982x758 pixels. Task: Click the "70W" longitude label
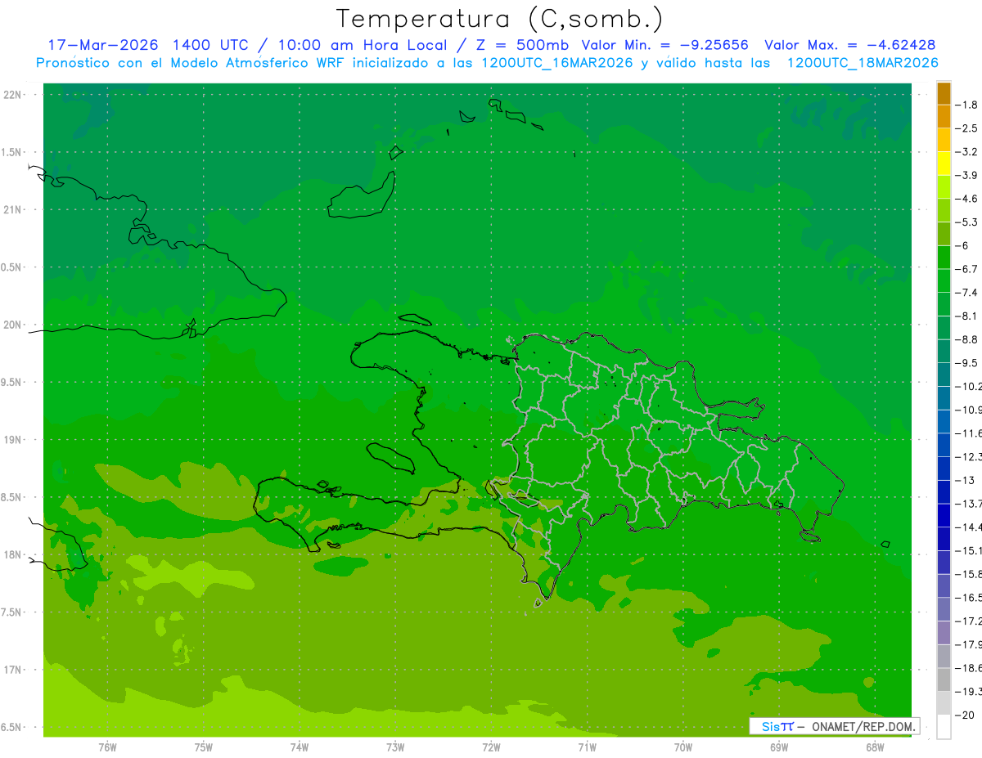(682, 747)
